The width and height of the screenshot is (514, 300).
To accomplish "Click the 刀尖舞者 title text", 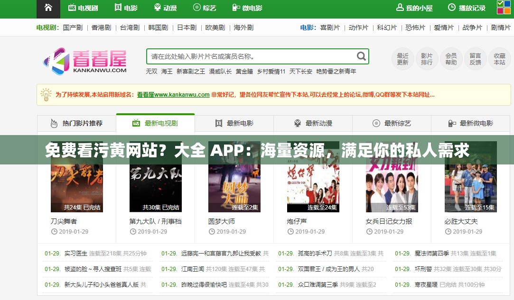I will click(64, 221).
